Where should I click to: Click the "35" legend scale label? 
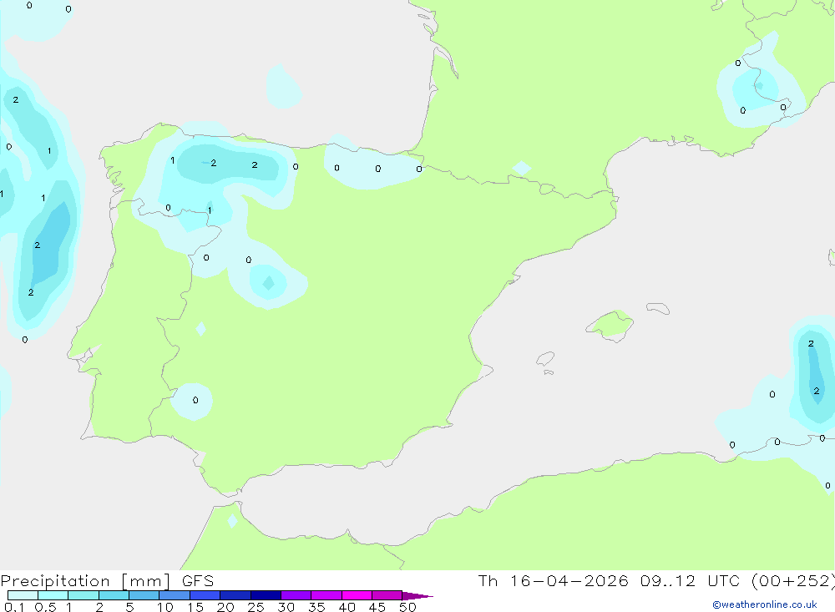(x=316, y=607)
